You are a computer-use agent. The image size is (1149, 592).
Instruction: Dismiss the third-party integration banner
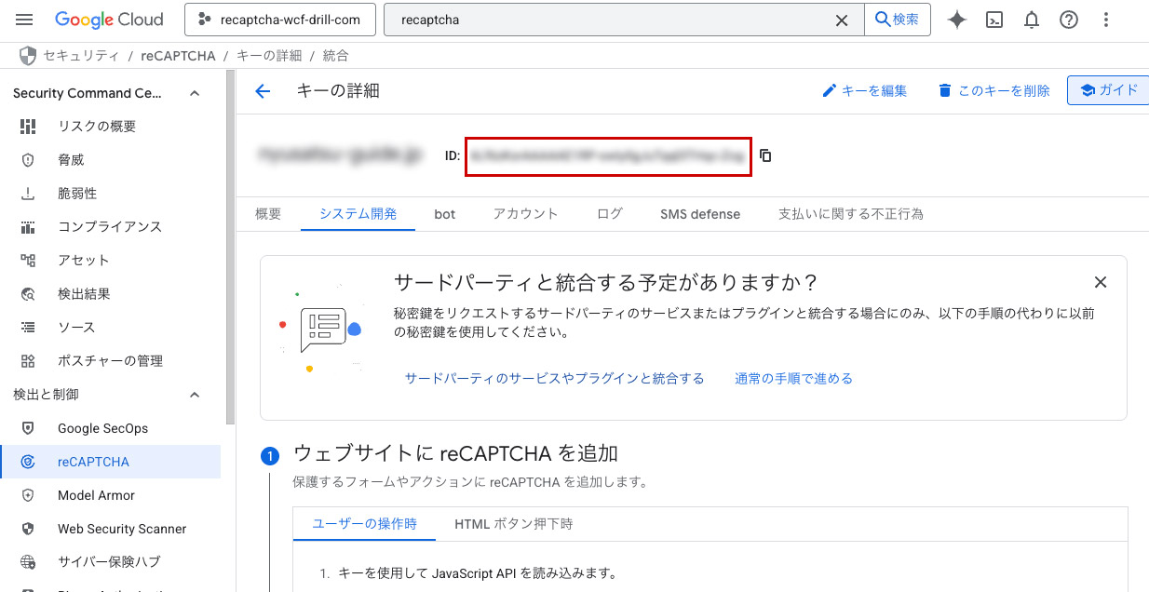point(1101,282)
